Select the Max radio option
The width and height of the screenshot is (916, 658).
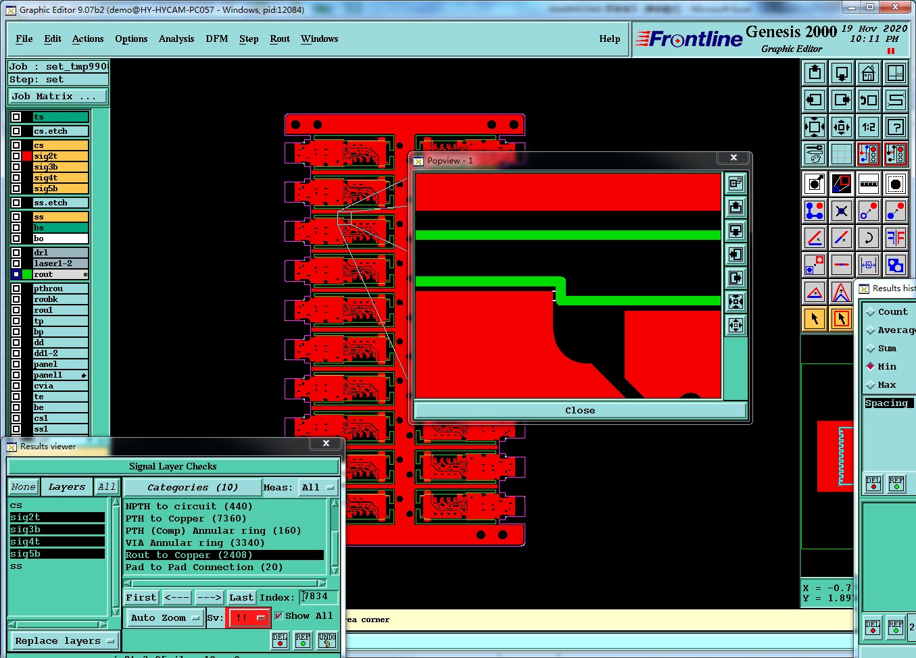click(x=871, y=384)
